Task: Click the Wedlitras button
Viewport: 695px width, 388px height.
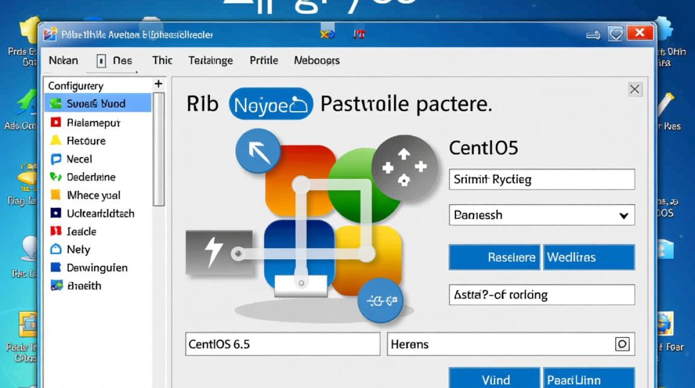Action: (588, 257)
